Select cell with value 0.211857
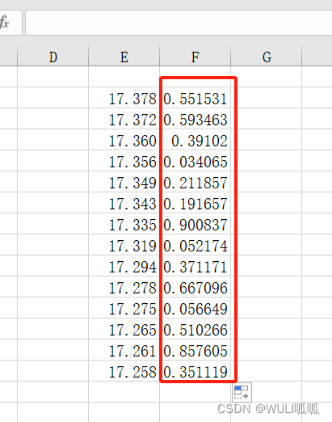Viewport: 332px width, 422px height. point(195,182)
